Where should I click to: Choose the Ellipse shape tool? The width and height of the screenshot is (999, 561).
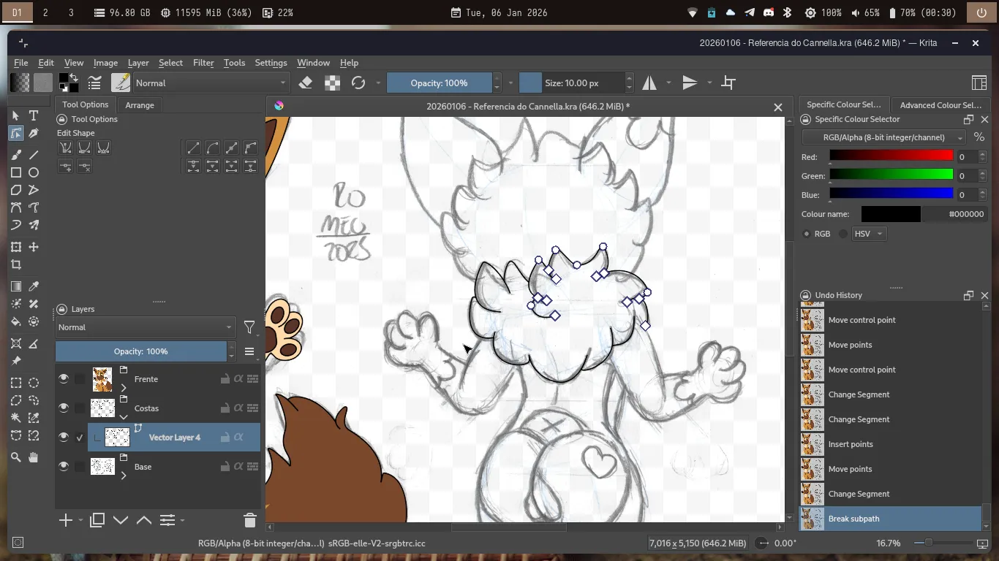point(34,172)
